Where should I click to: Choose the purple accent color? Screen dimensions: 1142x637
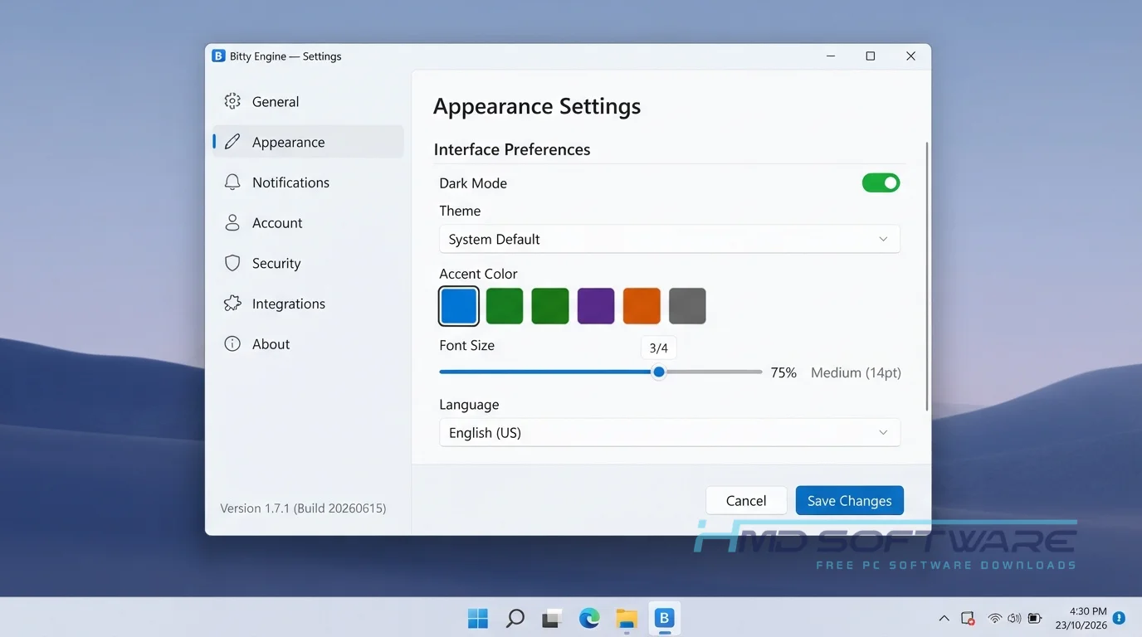(x=596, y=306)
